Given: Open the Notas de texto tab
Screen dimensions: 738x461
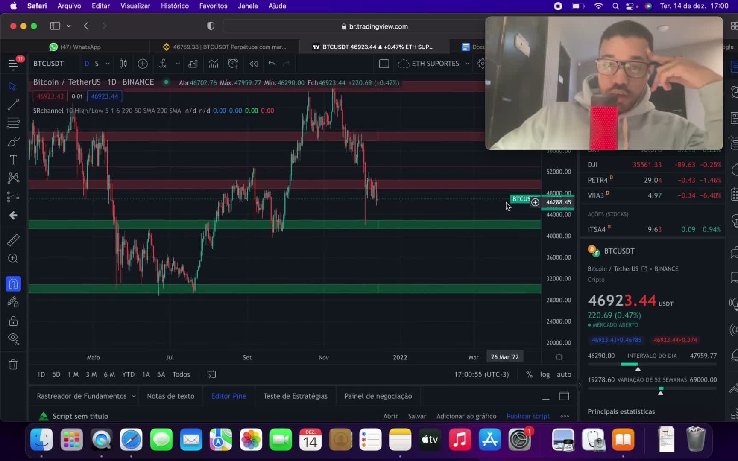Looking at the screenshot, I should click(170, 396).
